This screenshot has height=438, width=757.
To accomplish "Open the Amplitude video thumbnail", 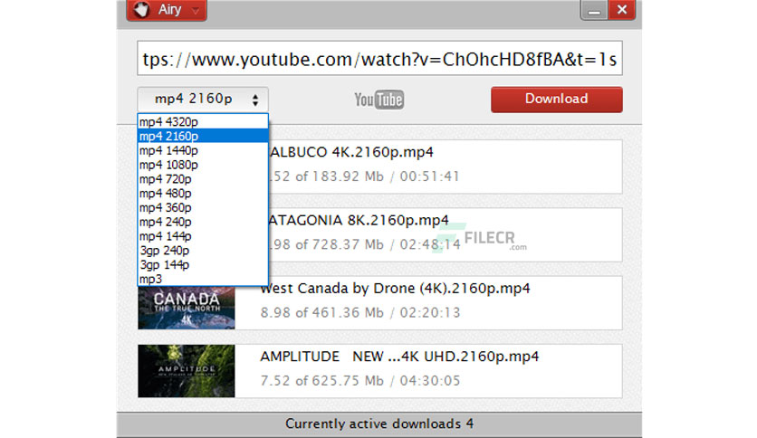I will (x=187, y=371).
